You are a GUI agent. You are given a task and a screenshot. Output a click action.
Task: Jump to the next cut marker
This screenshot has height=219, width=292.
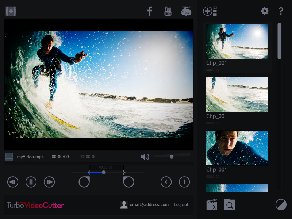coord(184,182)
